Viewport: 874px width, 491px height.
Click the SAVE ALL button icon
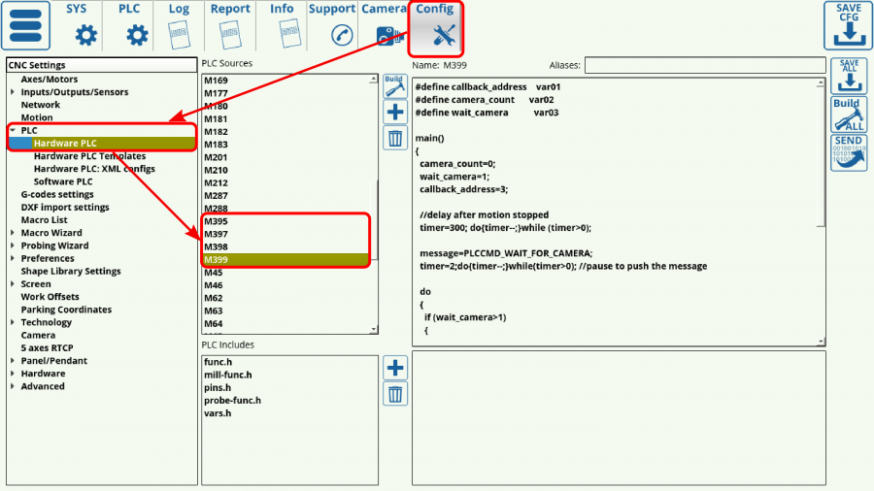848,76
